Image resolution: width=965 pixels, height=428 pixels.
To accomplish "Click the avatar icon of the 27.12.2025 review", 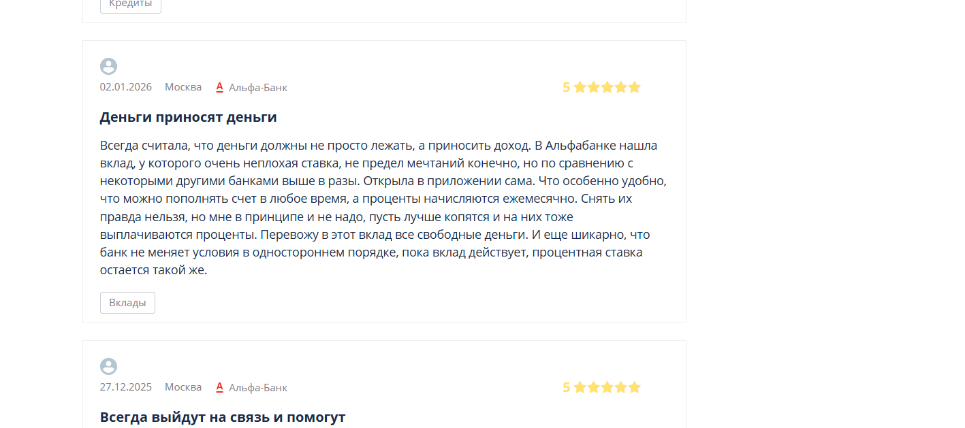I will [x=108, y=366].
